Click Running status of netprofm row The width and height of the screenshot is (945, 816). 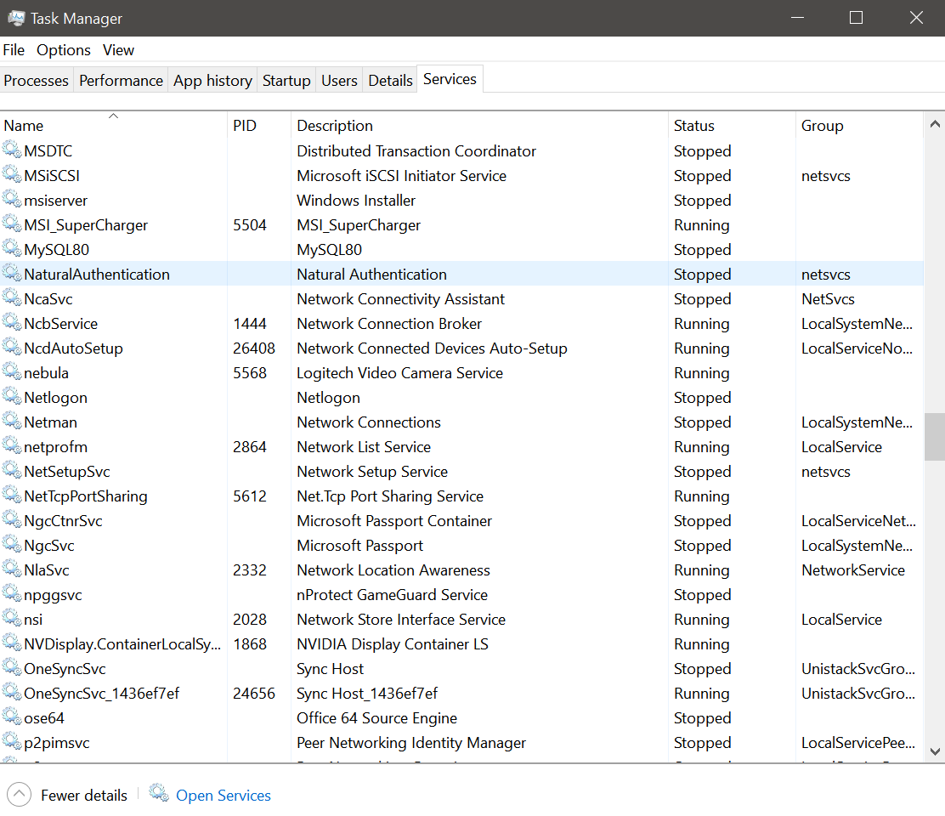(701, 447)
